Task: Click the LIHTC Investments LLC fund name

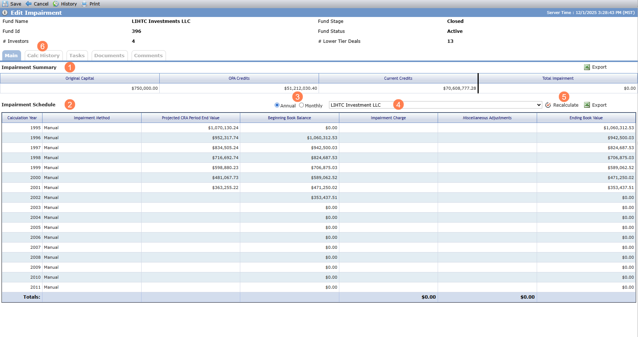Action: click(161, 21)
